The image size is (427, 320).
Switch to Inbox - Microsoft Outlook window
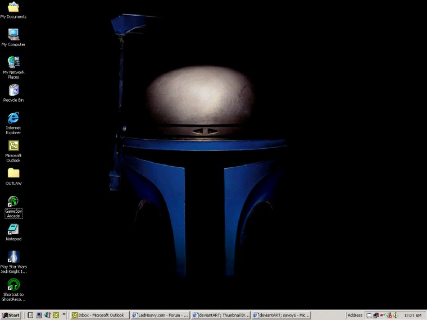coord(99,315)
